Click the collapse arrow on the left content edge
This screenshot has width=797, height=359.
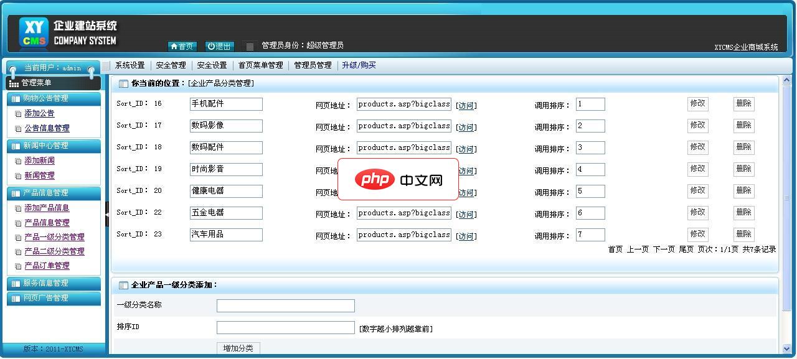click(x=107, y=215)
